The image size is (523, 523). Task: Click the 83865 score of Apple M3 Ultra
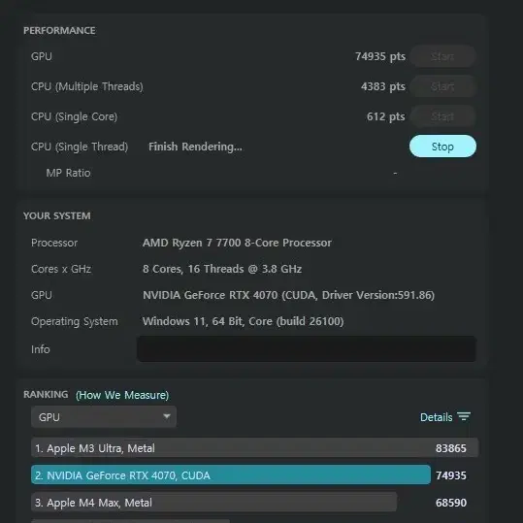(x=450, y=448)
